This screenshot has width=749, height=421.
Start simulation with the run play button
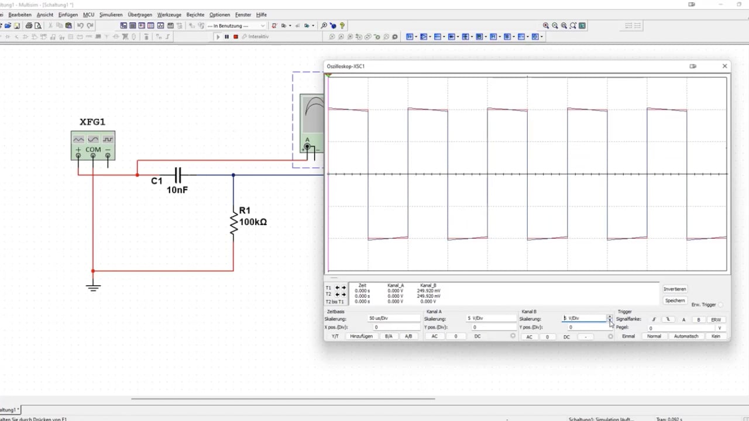[x=218, y=37]
